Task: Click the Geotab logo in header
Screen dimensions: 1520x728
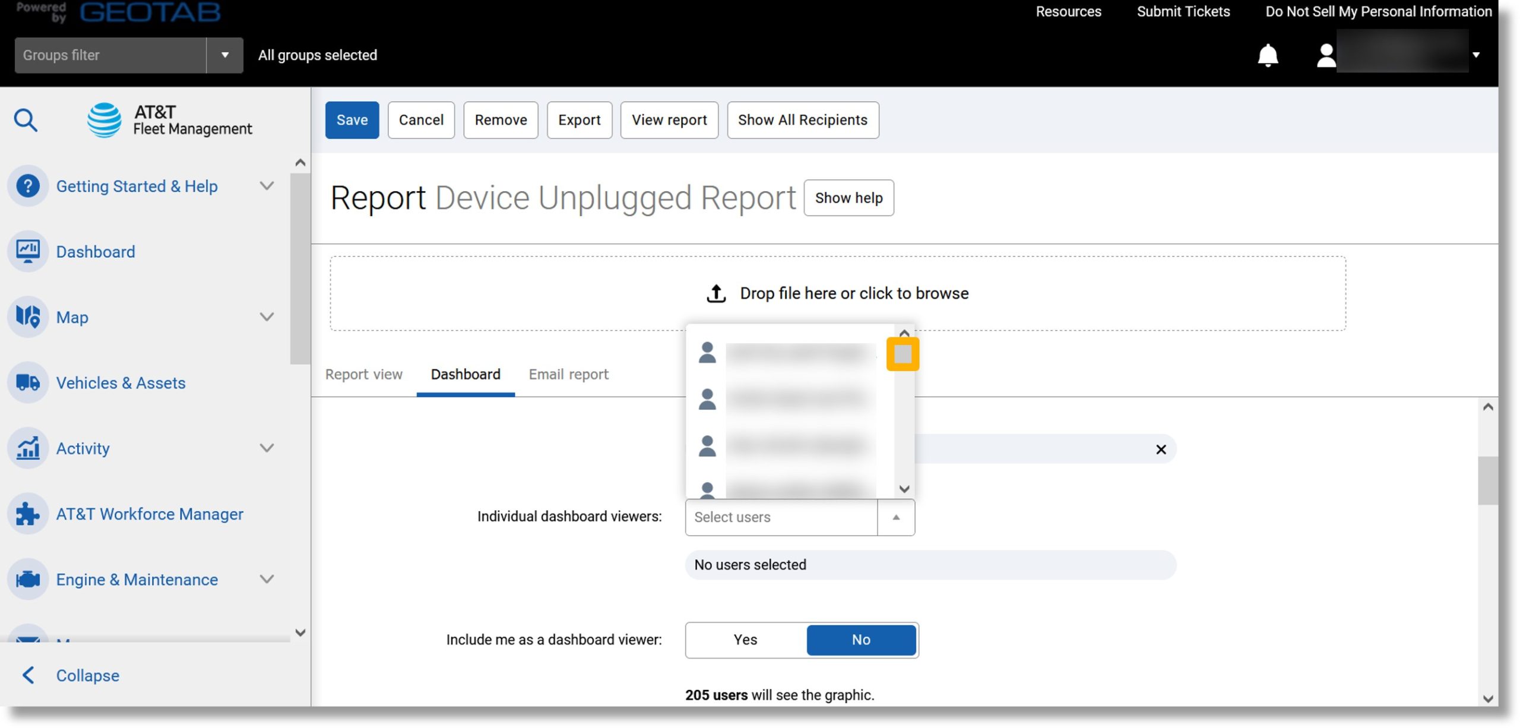Action: tap(150, 12)
